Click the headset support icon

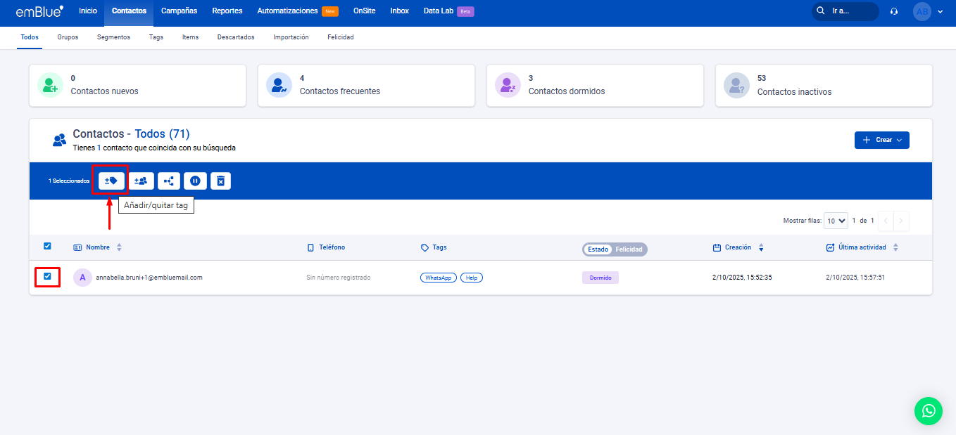(894, 11)
